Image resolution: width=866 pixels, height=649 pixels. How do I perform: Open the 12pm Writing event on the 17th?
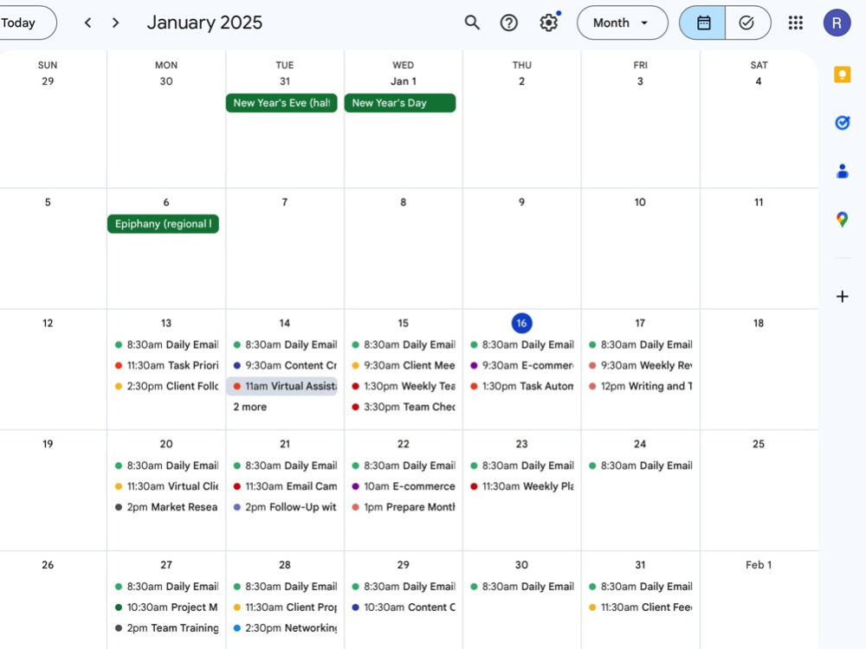tap(641, 386)
